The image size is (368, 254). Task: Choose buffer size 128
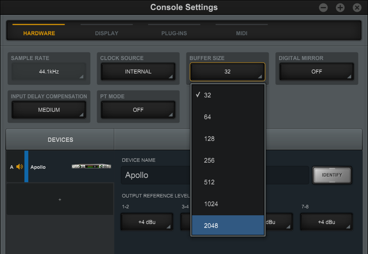coord(228,138)
